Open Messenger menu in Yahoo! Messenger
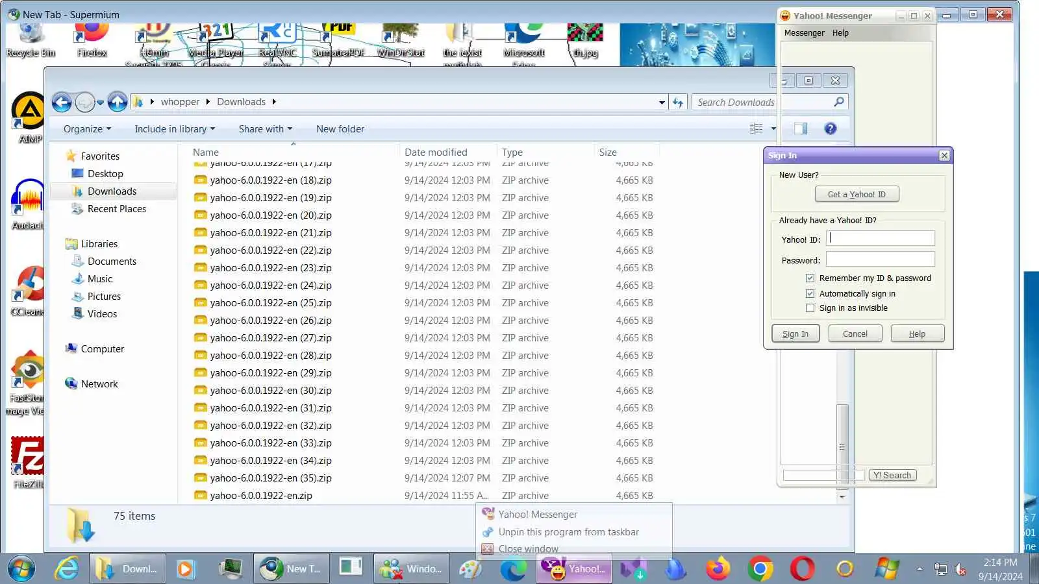This screenshot has width=1039, height=584. tap(804, 33)
